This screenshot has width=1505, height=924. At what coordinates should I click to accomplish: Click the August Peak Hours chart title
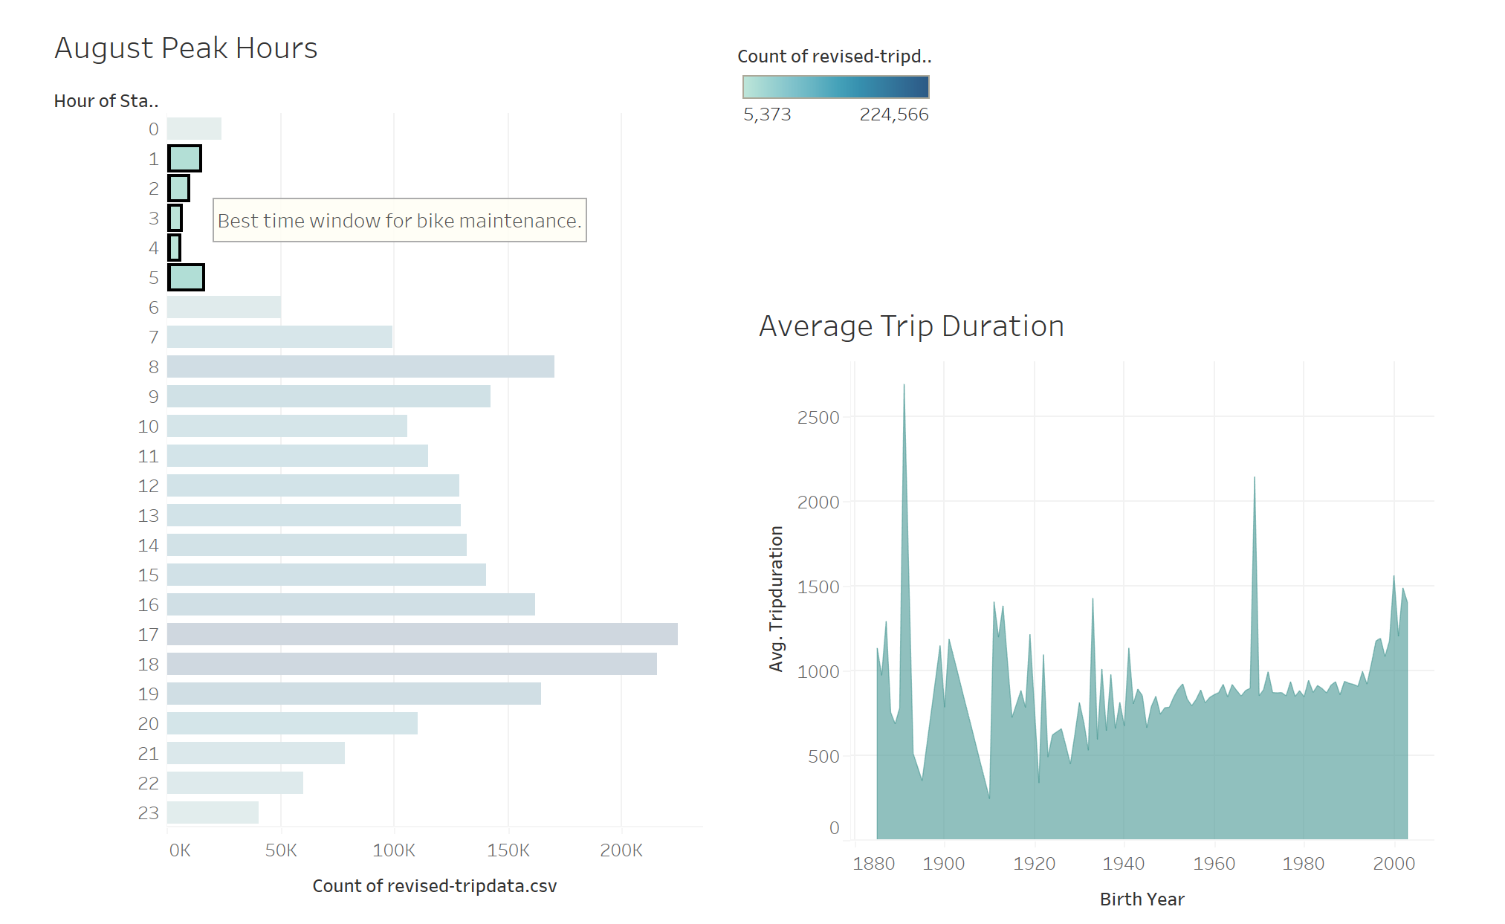click(x=186, y=48)
